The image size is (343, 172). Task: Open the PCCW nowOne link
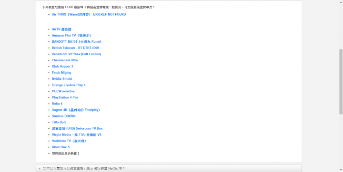pyautogui.click(x=63, y=91)
